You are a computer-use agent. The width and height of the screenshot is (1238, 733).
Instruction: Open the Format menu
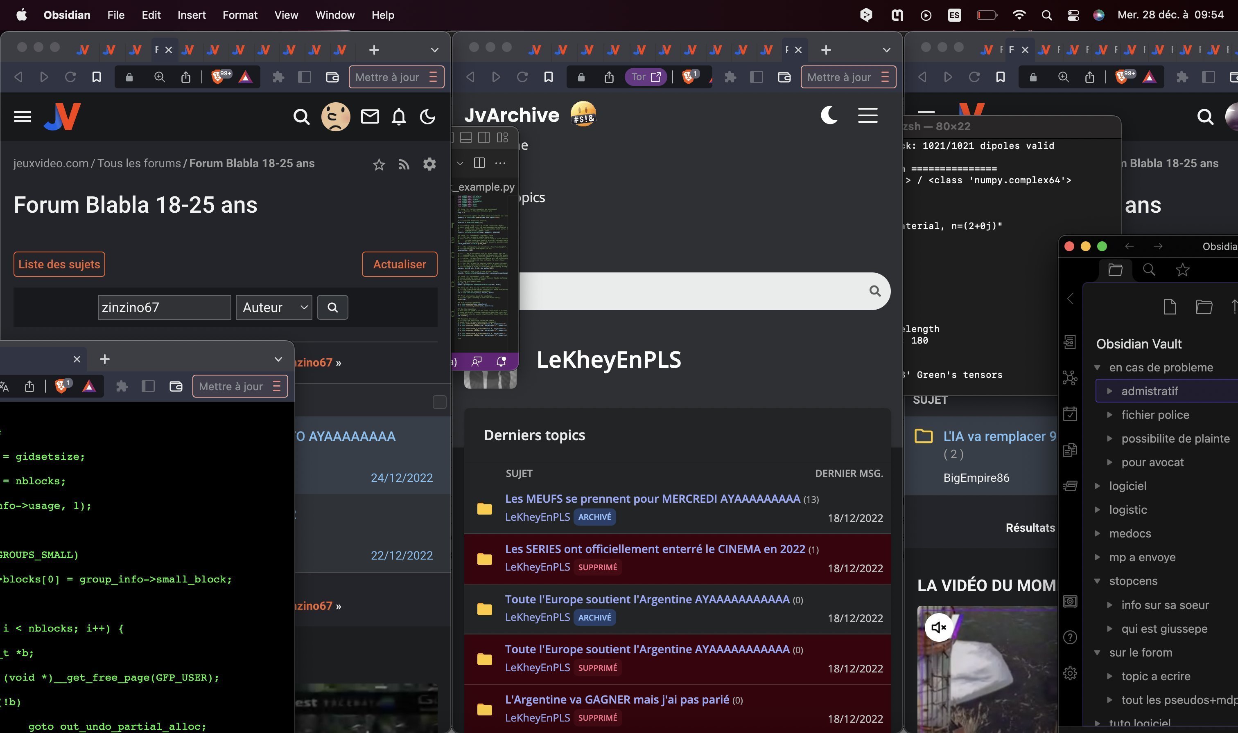coord(239,15)
